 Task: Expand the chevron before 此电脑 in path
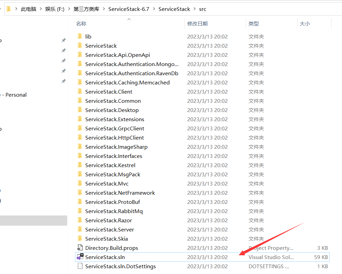click(x=16, y=9)
